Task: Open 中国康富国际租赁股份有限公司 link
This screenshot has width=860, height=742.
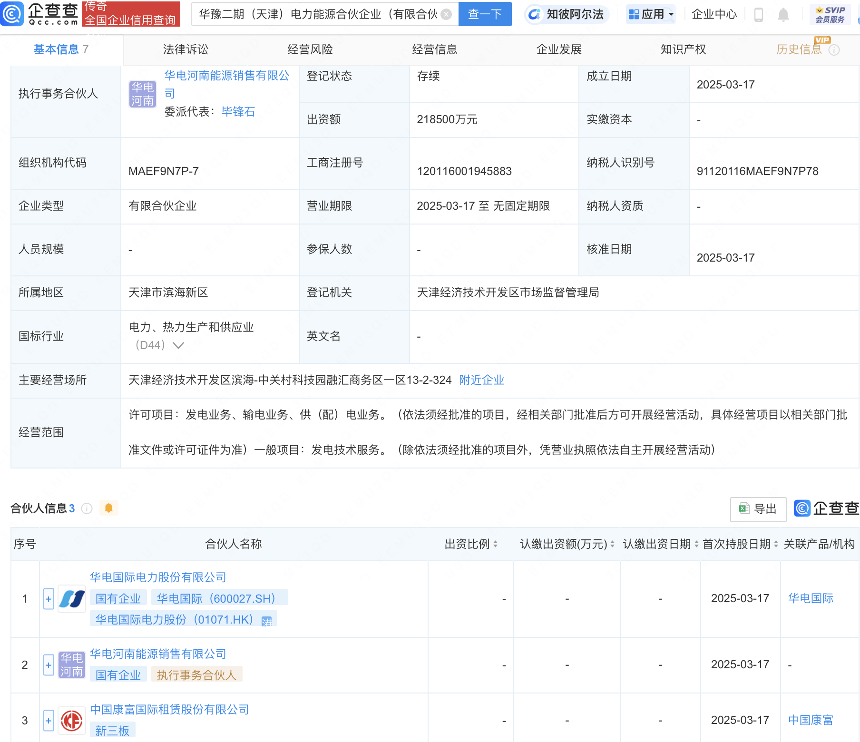Action: (169, 710)
